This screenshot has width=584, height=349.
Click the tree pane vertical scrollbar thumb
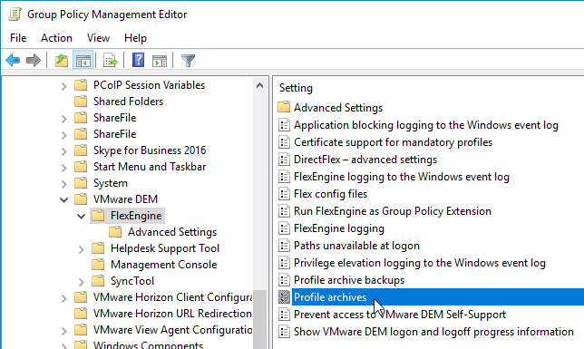[260, 320]
